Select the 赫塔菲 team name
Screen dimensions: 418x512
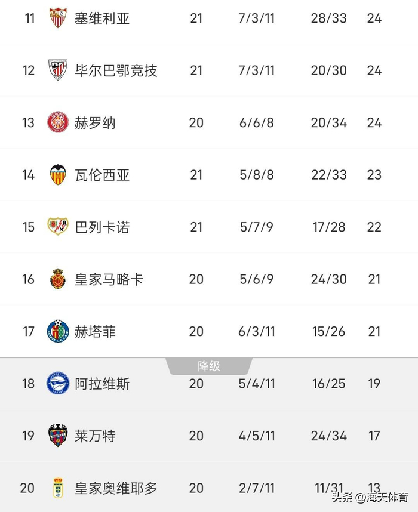pyautogui.click(x=95, y=331)
